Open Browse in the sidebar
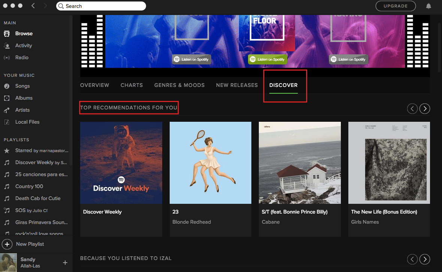The image size is (442, 272). coord(24,34)
